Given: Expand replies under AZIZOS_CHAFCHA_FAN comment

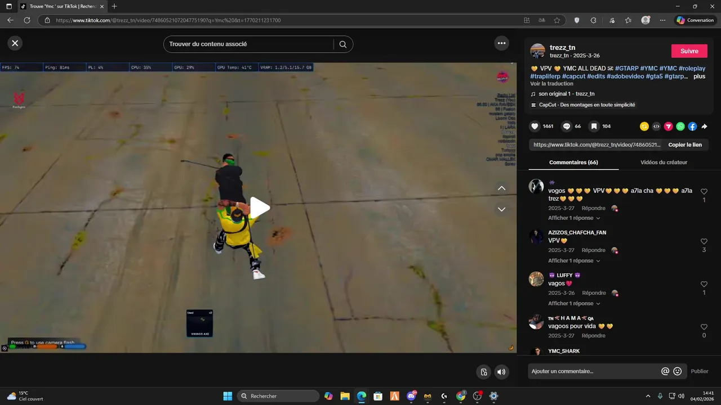Looking at the screenshot, I should coord(574,261).
